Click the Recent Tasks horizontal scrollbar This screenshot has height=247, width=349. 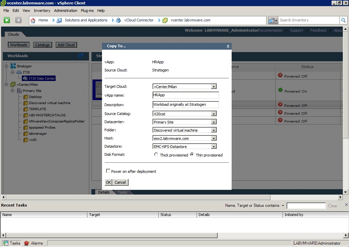click(x=112, y=235)
